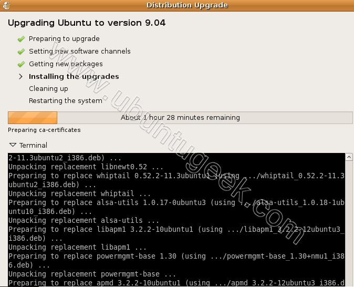Viewport: 354px width, 287px height.
Task: Click the terminal scrollbar up arrow
Action: (349, 157)
